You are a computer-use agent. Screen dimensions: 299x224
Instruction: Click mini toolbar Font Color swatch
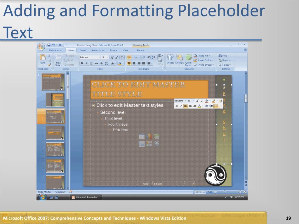199,106
